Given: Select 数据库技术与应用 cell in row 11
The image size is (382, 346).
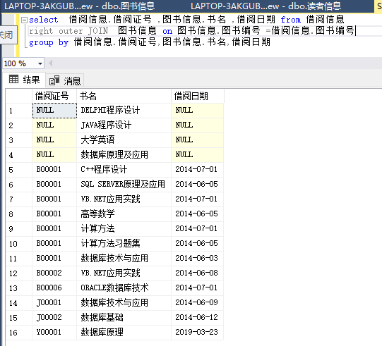Looking at the screenshot, I should 124,259.
